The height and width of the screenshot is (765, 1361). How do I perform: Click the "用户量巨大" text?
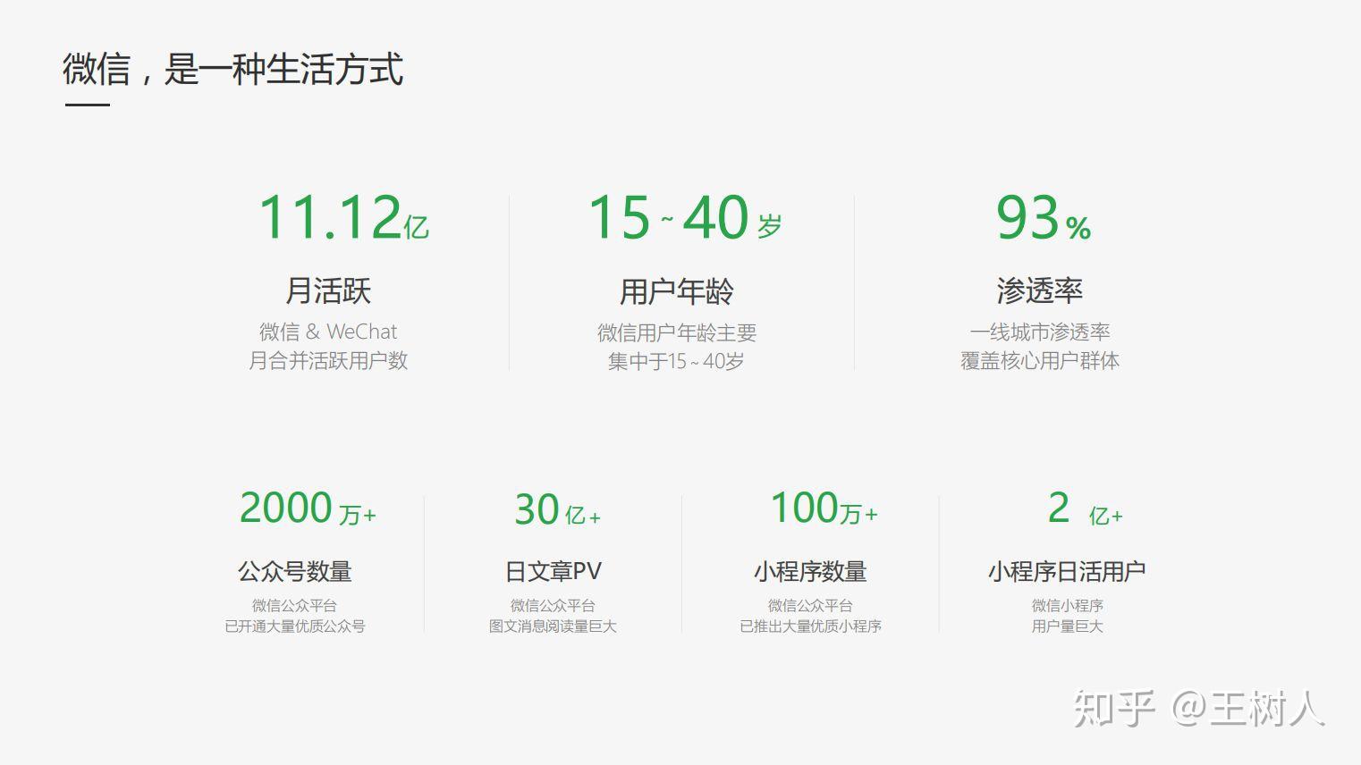1068,626
